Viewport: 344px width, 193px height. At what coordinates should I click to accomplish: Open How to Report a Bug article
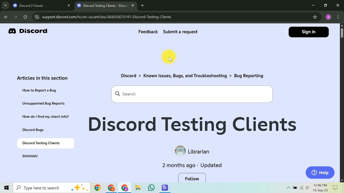[x=39, y=90]
